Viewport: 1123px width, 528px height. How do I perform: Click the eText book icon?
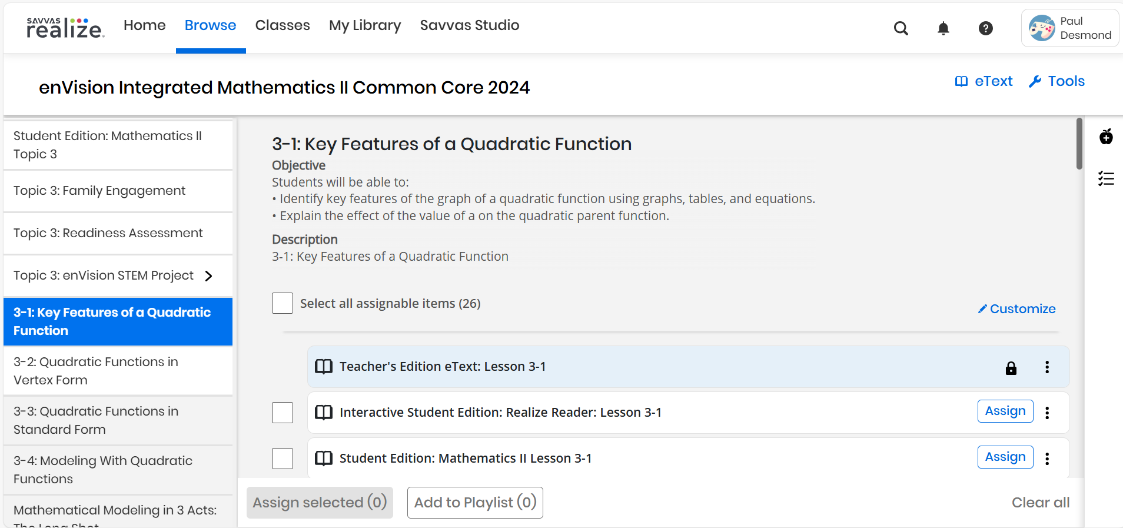[961, 81]
